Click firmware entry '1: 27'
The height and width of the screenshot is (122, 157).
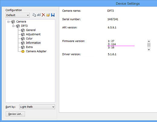(111, 41)
